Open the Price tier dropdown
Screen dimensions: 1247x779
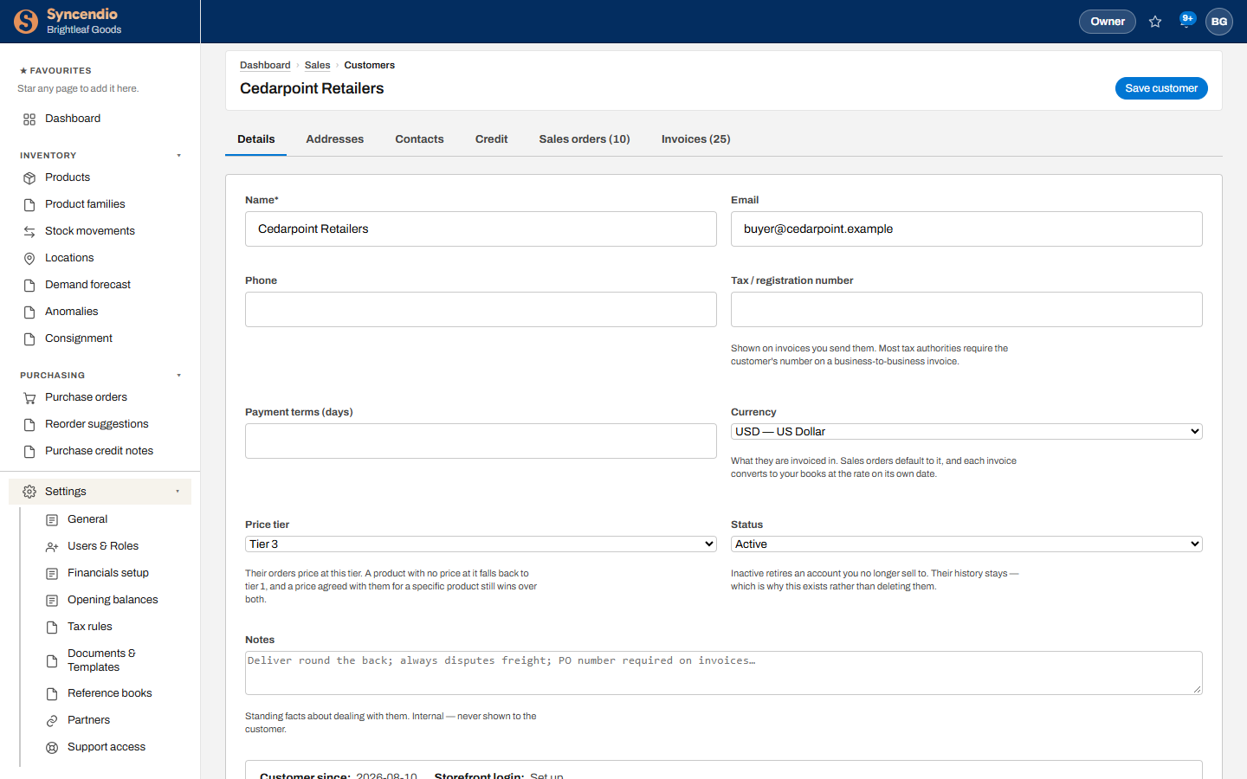[x=481, y=544]
